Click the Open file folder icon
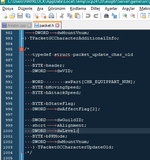This screenshot has height=160, width=150. pyautogui.click(x=12, y=16)
